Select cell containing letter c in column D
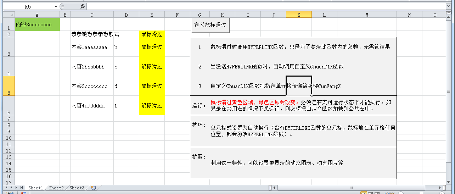Viewport: 455px width, 194px height. click(x=126, y=67)
